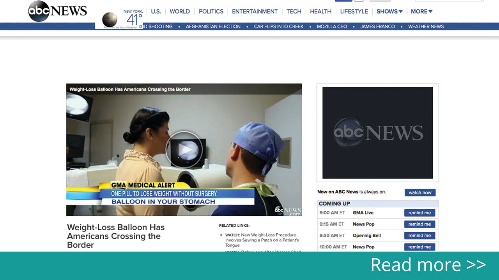This screenshot has height=280, width=499.
Task: Select the Entertainment nav item
Action: (x=255, y=11)
